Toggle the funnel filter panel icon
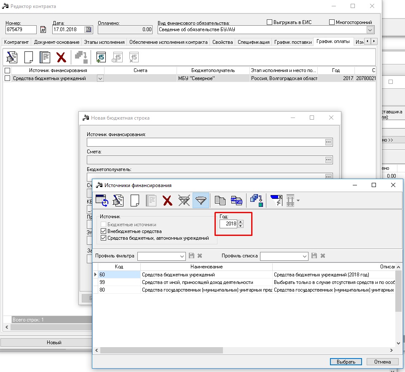This screenshot has width=405, height=372. pyautogui.click(x=201, y=201)
